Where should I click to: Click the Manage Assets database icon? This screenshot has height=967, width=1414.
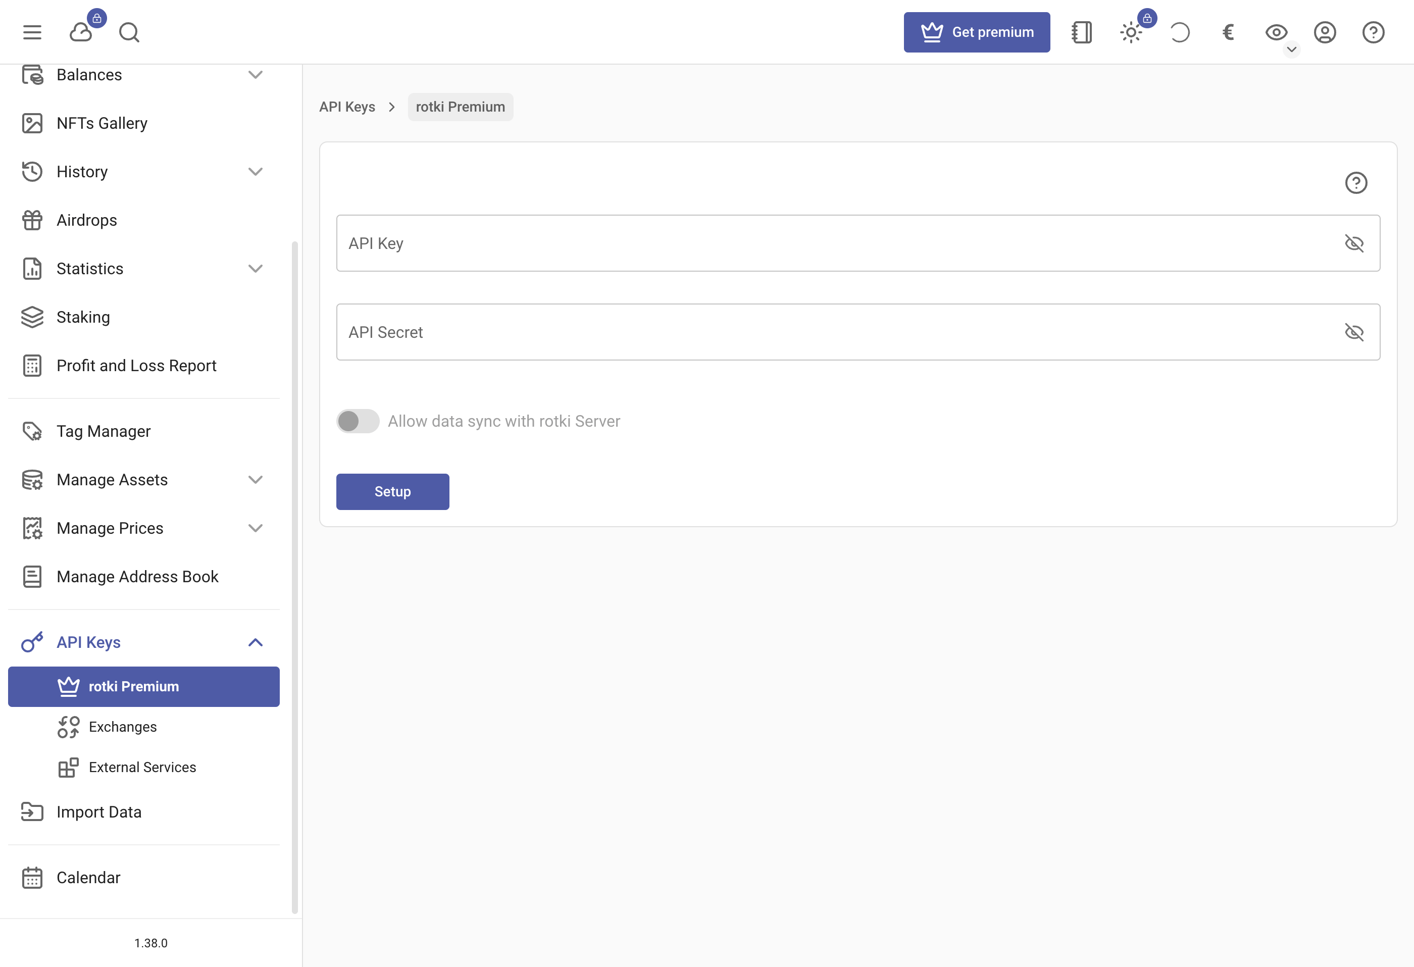32,480
